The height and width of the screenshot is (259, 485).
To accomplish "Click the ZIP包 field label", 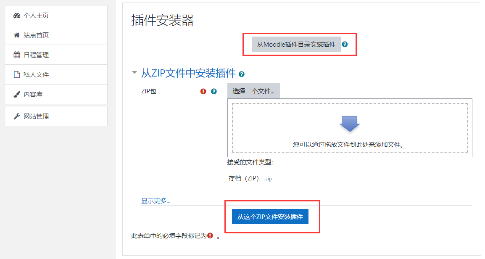I will pos(149,91).
